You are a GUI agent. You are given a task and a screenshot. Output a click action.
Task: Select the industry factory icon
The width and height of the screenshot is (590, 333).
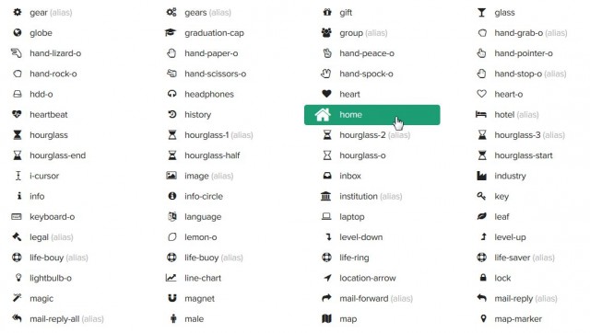(x=481, y=176)
